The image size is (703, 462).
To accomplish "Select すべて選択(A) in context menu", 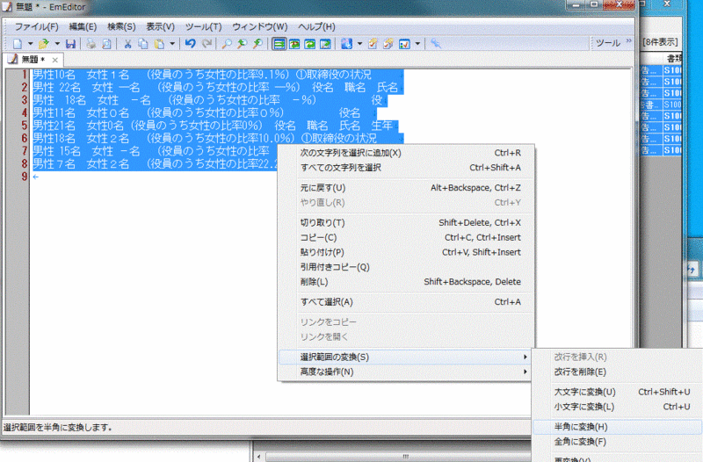I will 406,302.
